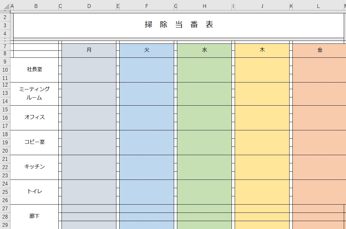Click the column J header
Screen dimensions: 346x229
tap(262, 6)
